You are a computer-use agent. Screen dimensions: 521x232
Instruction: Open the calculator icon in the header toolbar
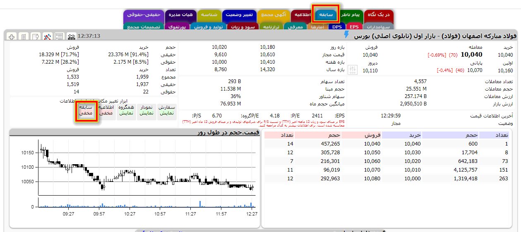pos(24,36)
